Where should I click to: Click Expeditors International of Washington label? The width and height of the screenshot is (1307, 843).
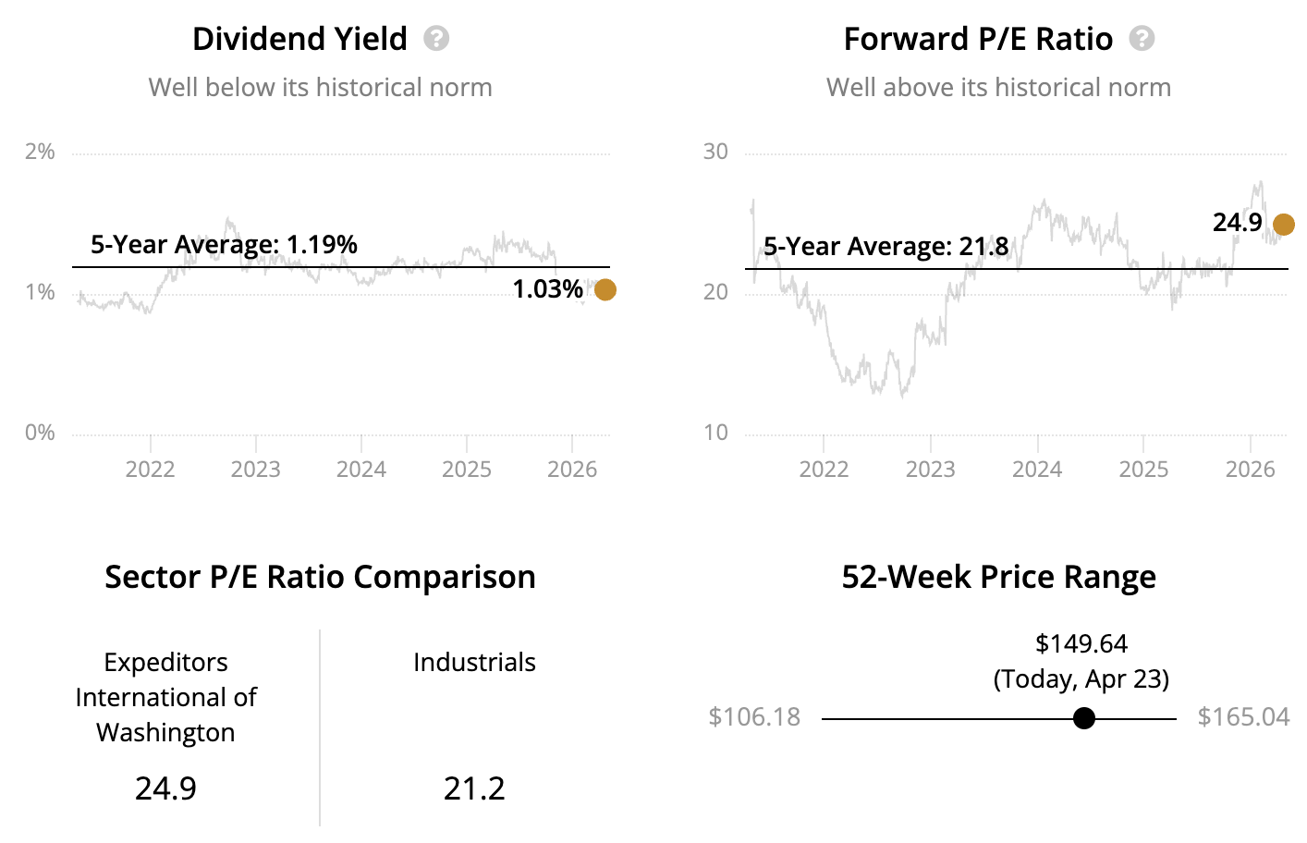166,697
